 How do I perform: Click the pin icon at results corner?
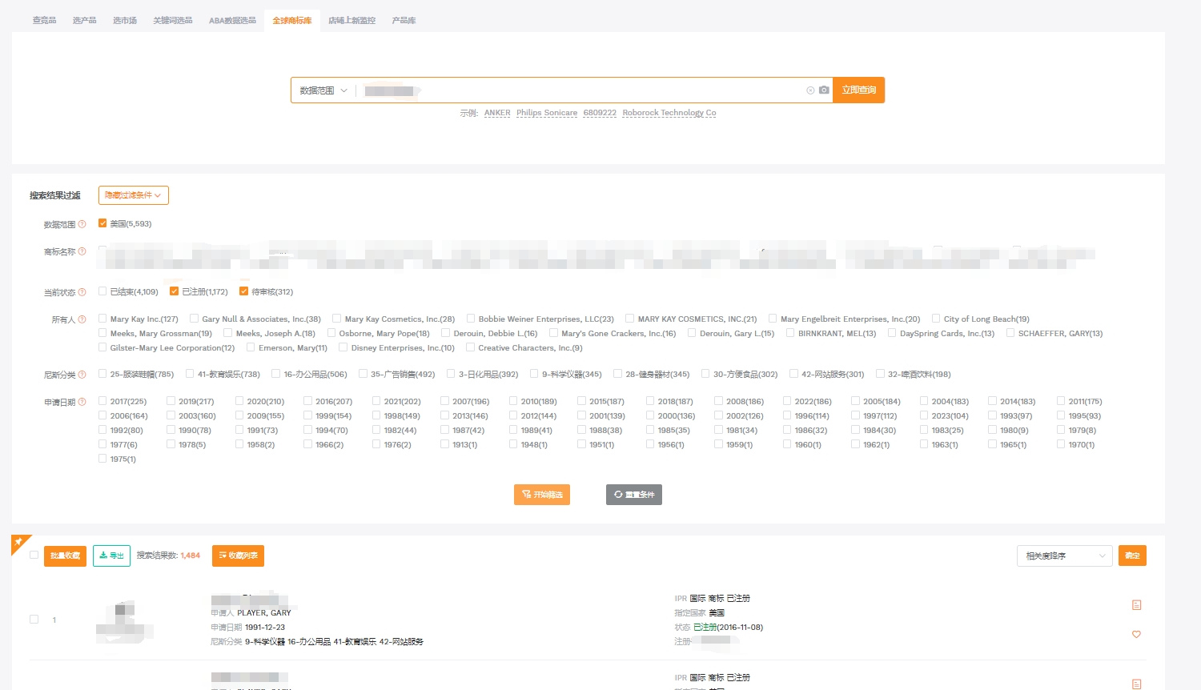click(18, 543)
